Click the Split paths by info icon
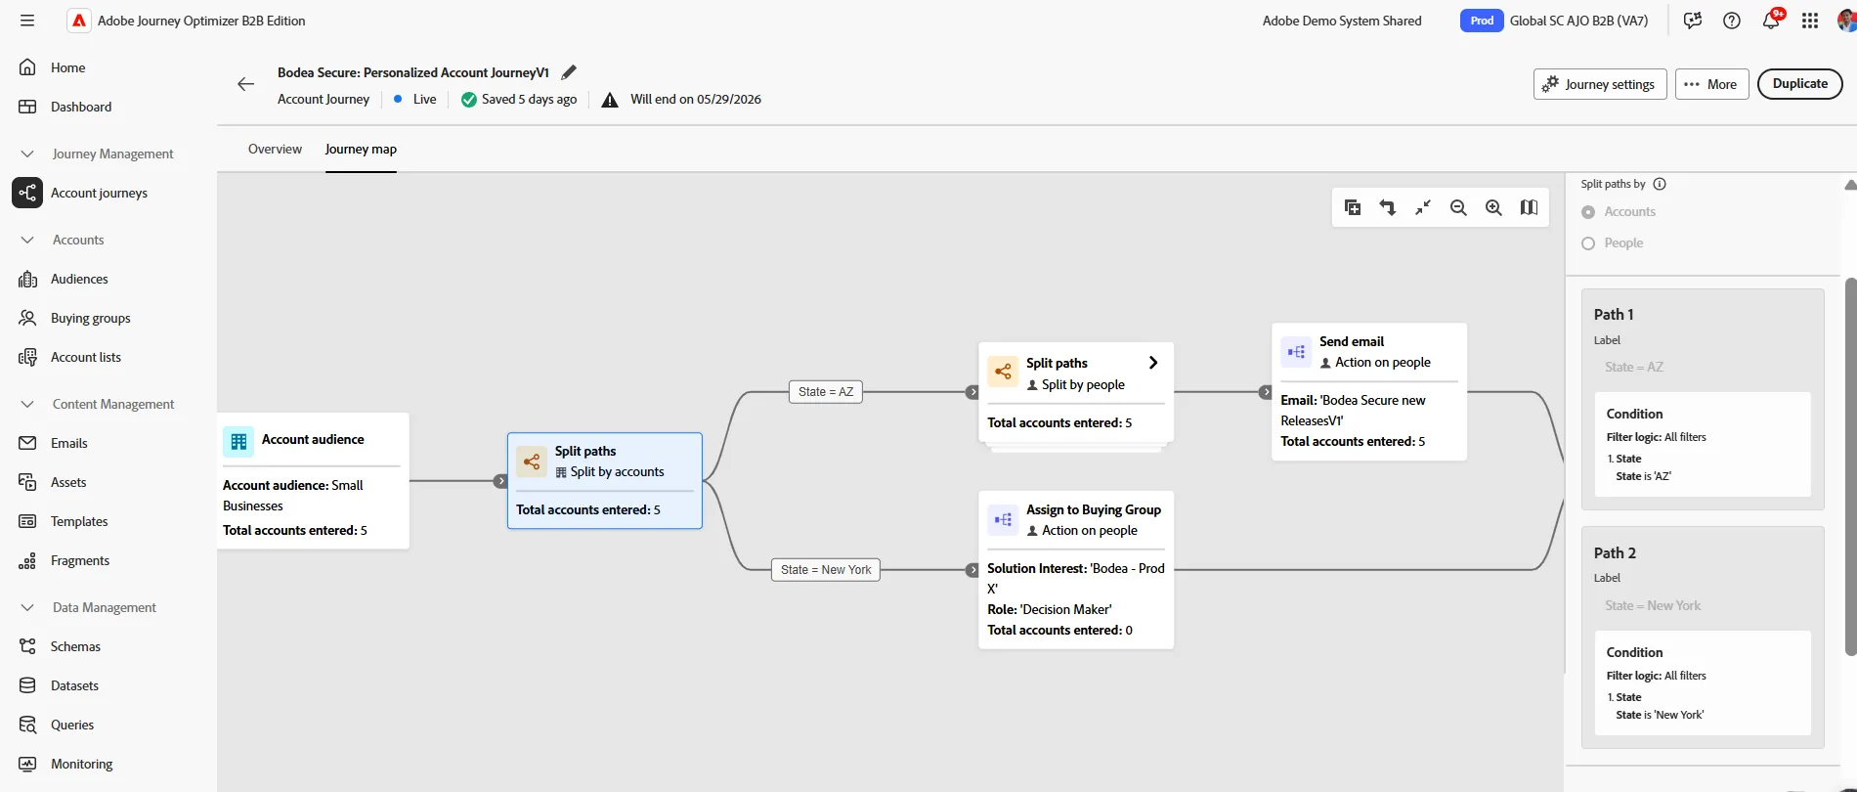This screenshot has height=792, width=1857. [x=1660, y=184]
